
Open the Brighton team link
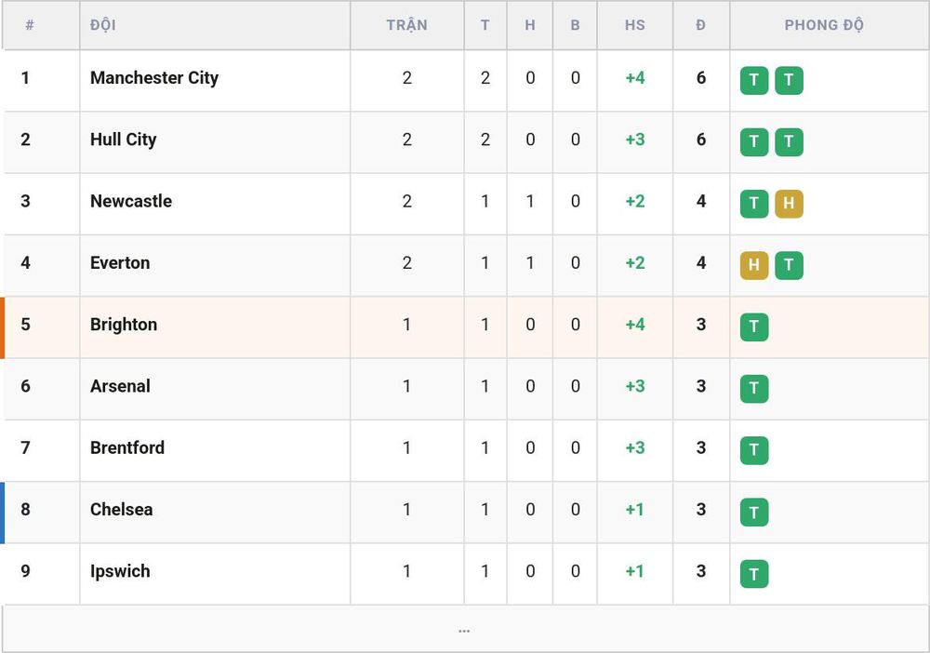(x=124, y=325)
